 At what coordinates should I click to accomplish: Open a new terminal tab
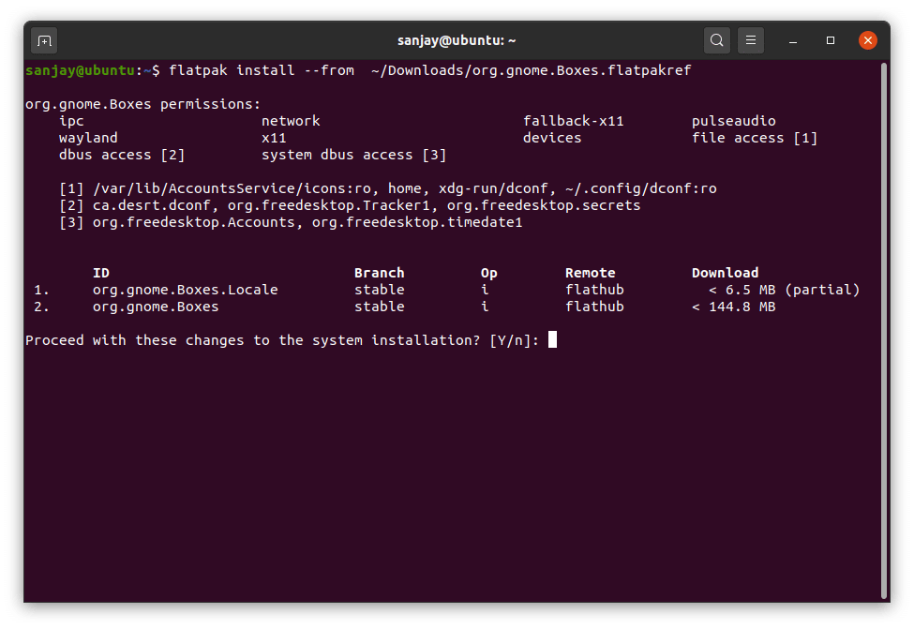tap(44, 40)
